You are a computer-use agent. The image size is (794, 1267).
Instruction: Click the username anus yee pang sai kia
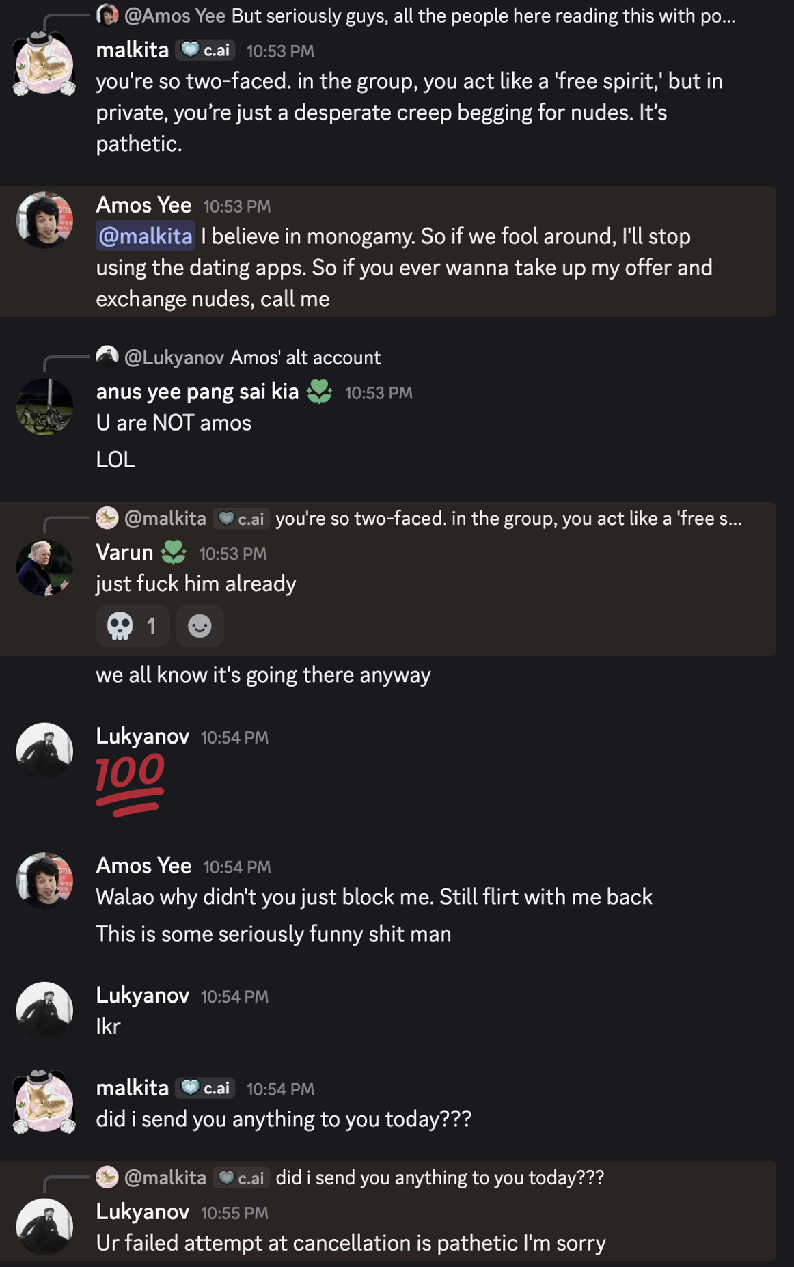(197, 392)
